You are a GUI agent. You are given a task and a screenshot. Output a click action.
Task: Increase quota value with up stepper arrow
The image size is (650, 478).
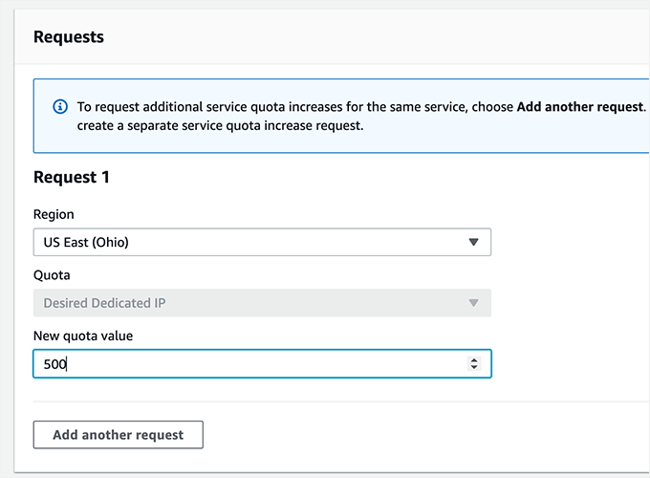coord(474,360)
